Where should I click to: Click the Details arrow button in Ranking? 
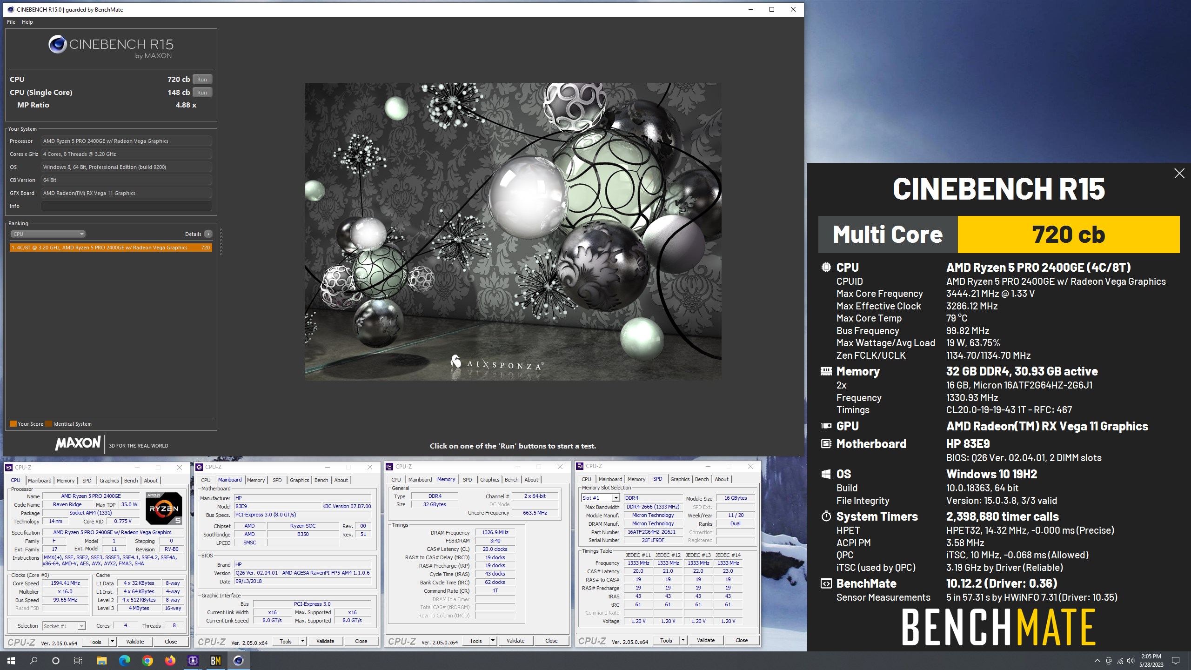pos(208,234)
